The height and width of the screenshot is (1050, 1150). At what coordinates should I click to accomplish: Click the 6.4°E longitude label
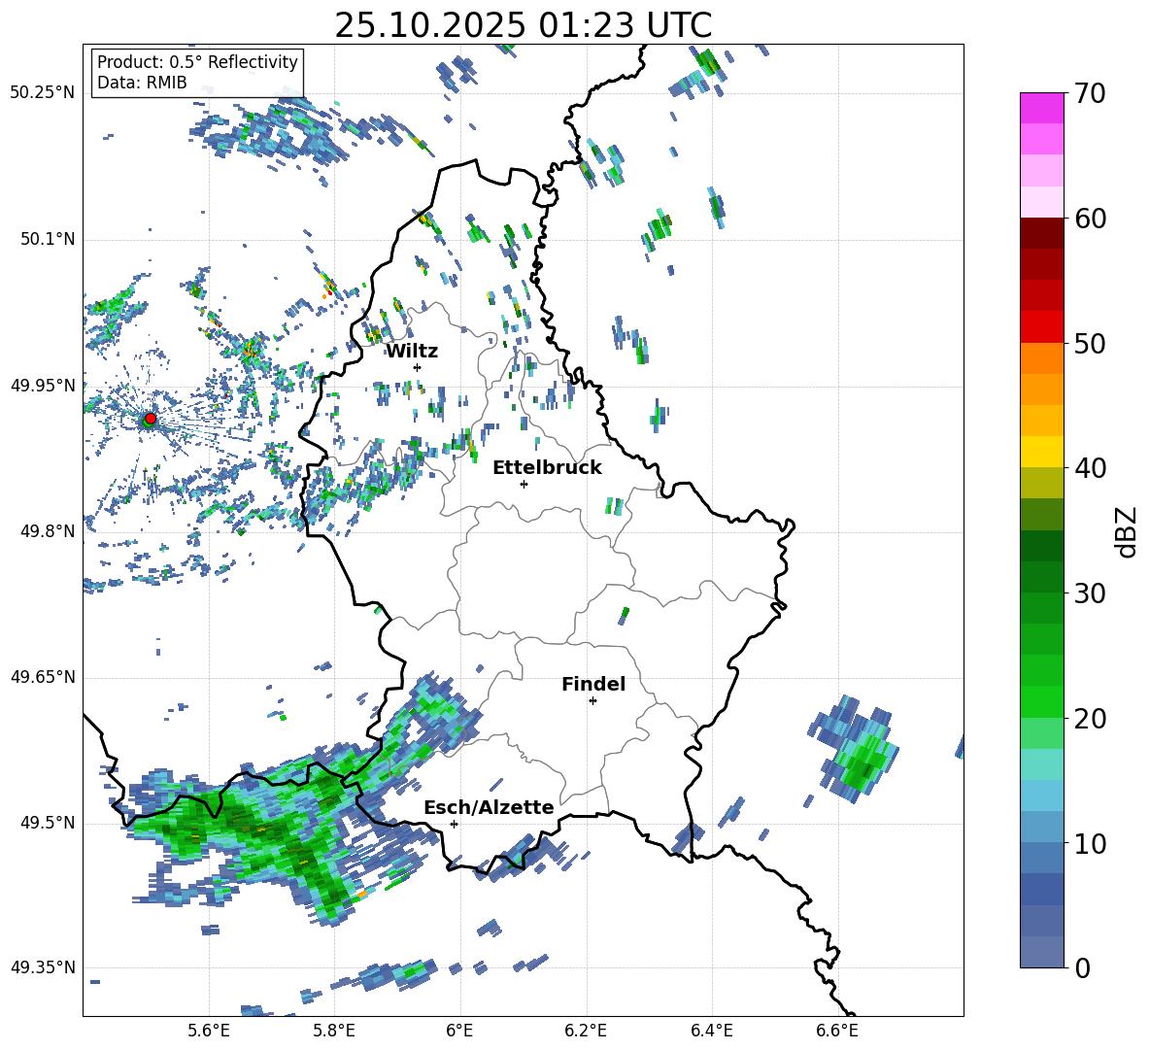(711, 1031)
